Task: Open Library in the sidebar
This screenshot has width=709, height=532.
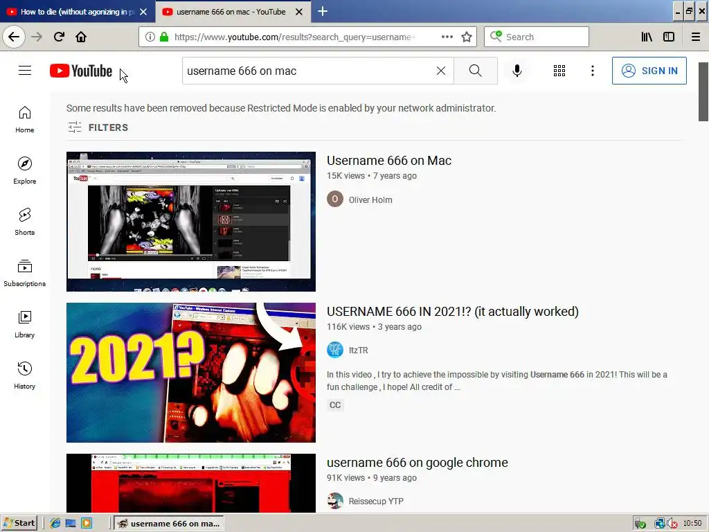Action: click(x=25, y=324)
